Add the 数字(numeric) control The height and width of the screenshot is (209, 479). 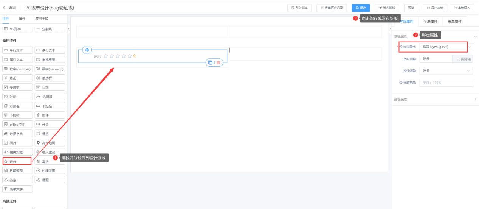tap(50, 69)
